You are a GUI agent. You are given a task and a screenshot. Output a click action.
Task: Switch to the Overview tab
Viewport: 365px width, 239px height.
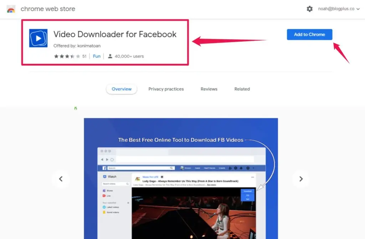pyautogui.click(x=122, y=89)
